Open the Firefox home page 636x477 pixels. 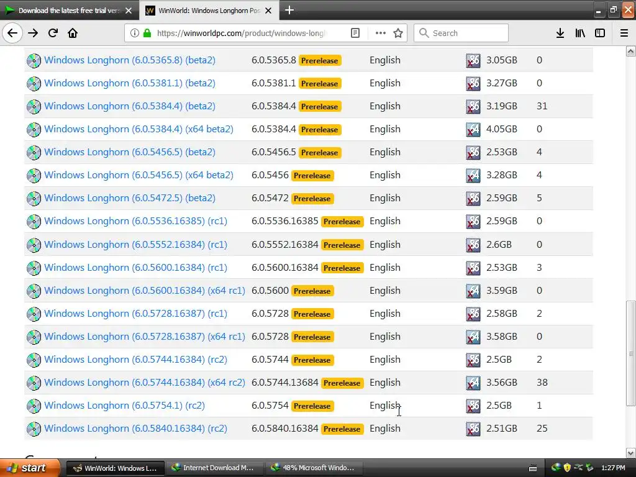click(x=73, y=33)
